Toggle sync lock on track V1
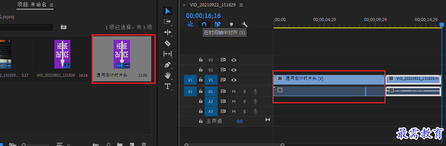This screenshot has width=446, height=146. click(x=223, y=80)
